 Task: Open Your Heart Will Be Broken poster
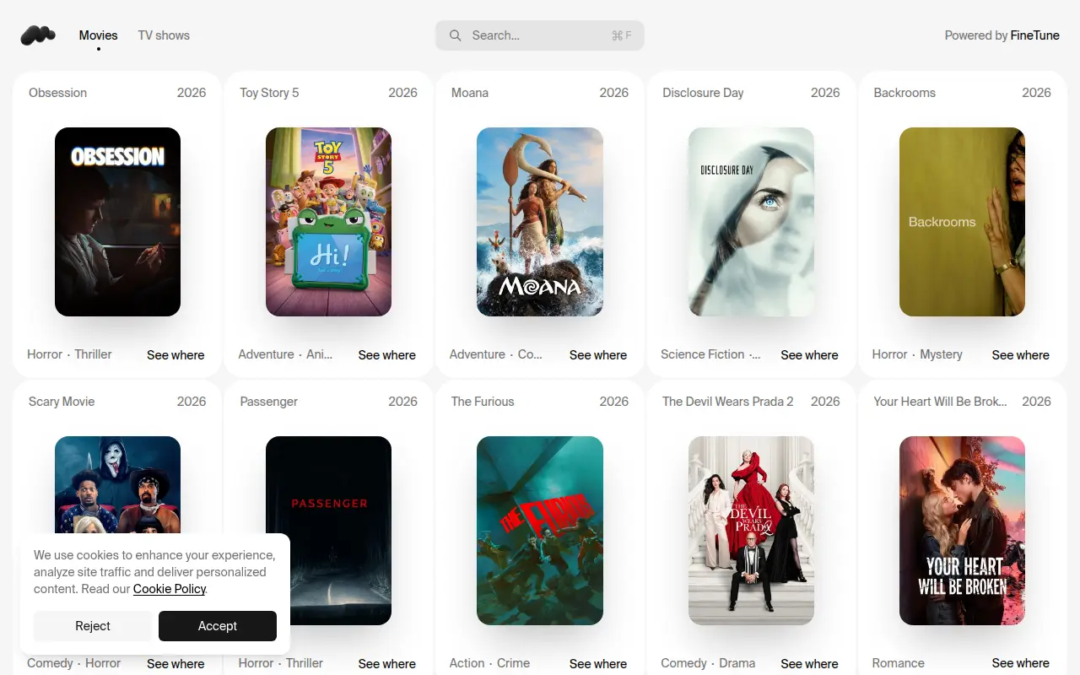[962, 531]
